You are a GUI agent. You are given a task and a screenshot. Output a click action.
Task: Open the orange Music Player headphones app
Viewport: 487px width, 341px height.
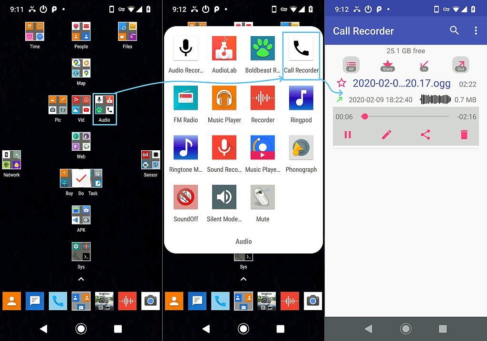coord(224,98)
